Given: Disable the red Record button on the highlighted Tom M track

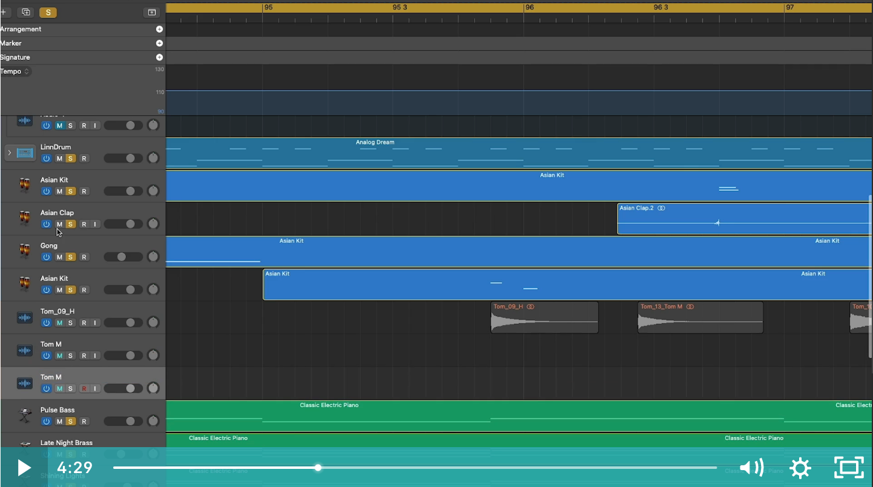Looking at the screenshot, I should (x=84, y=389).
